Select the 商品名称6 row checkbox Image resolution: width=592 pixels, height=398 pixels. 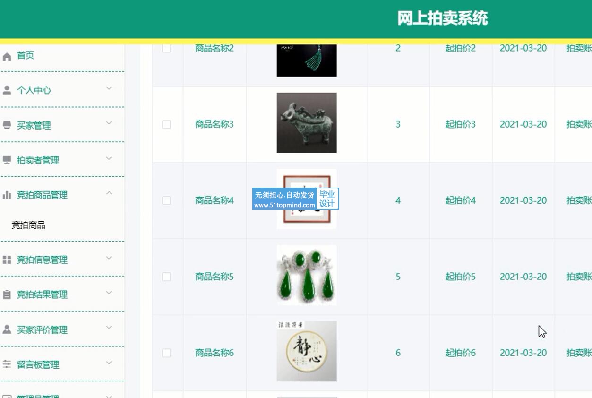(x=166, y=353)
